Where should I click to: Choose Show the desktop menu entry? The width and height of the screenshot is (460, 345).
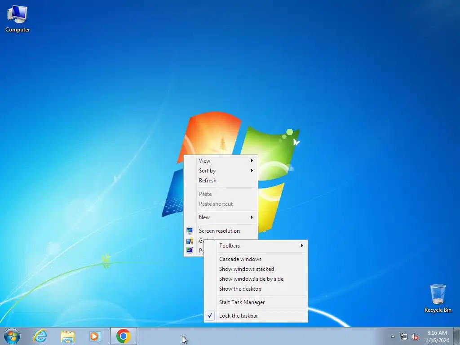(x=256, y=289)
